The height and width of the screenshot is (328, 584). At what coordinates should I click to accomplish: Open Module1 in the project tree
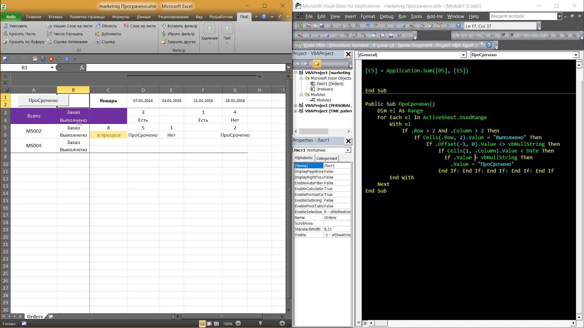click(x=323, y=100)
